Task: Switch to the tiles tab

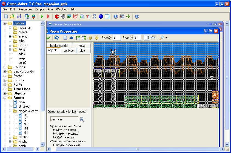Action: 82,51
